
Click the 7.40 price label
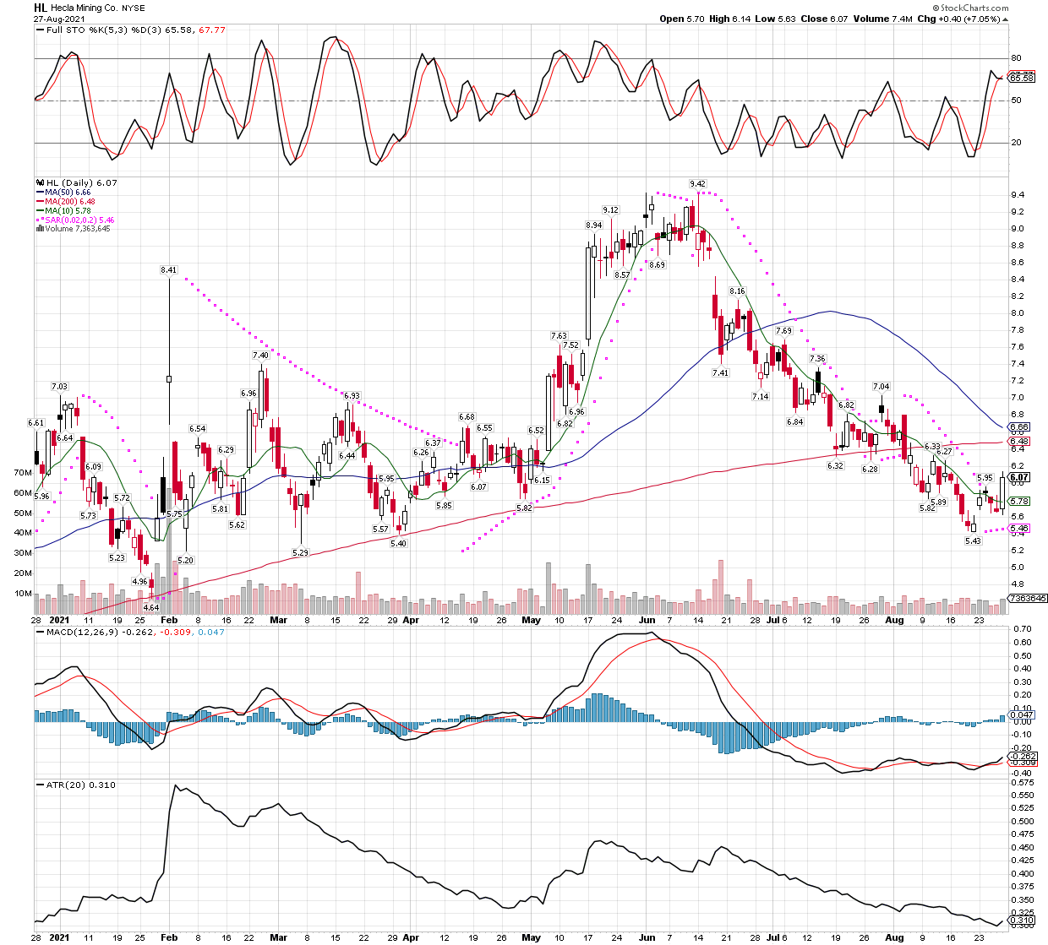coord(260,356)
